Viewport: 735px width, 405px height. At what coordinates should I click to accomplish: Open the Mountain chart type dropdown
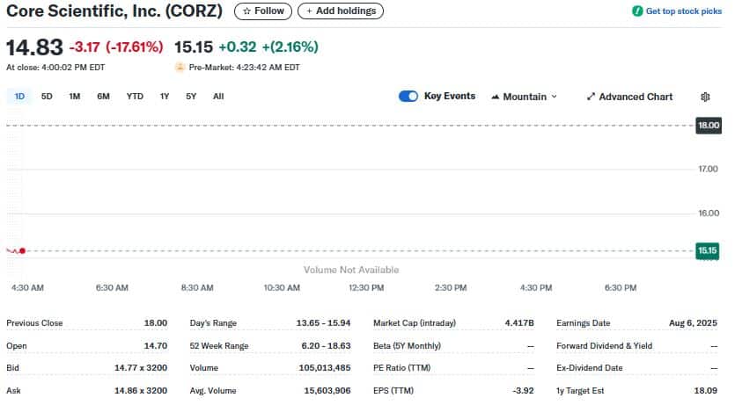click(x=524, y=97)
